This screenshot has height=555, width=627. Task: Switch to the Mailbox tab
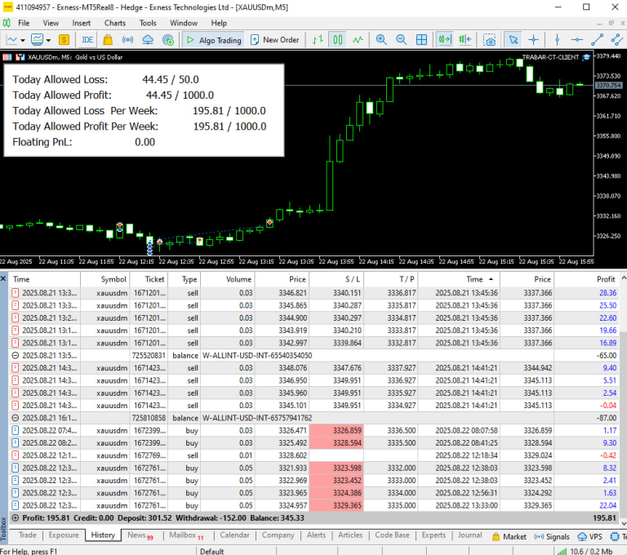click(x=186, y=535)
